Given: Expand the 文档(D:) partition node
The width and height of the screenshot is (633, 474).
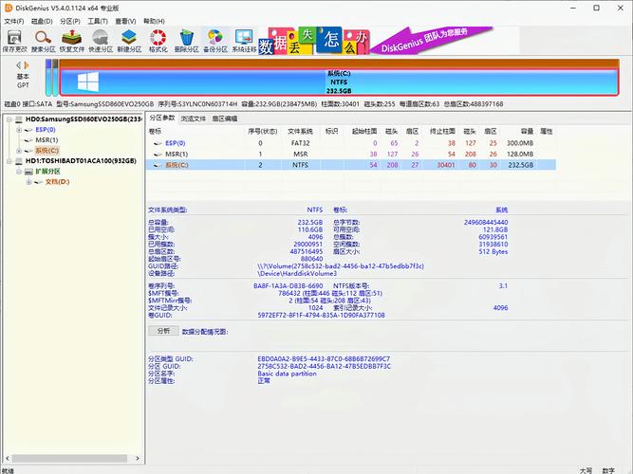Looking at the screenshot, I should point(28,182).
